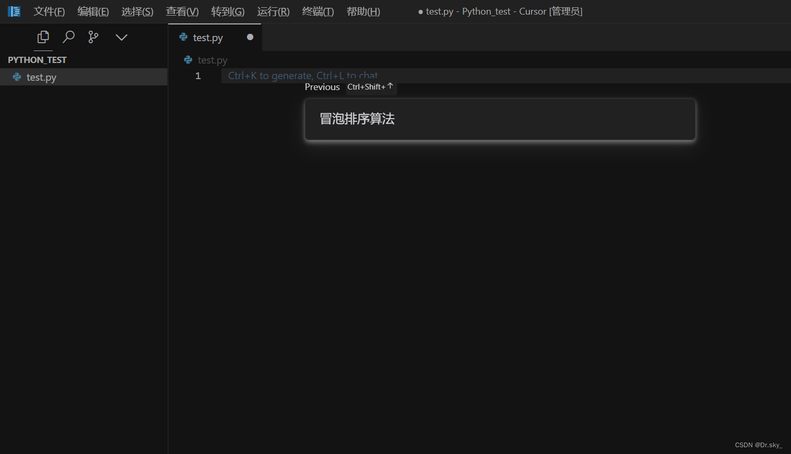Click Python icon beside sidebar test.py

click(x=17, y=77)
